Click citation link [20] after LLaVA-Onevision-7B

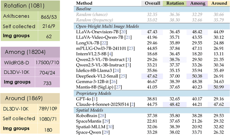pyautogui.click(x=123, y=32)
